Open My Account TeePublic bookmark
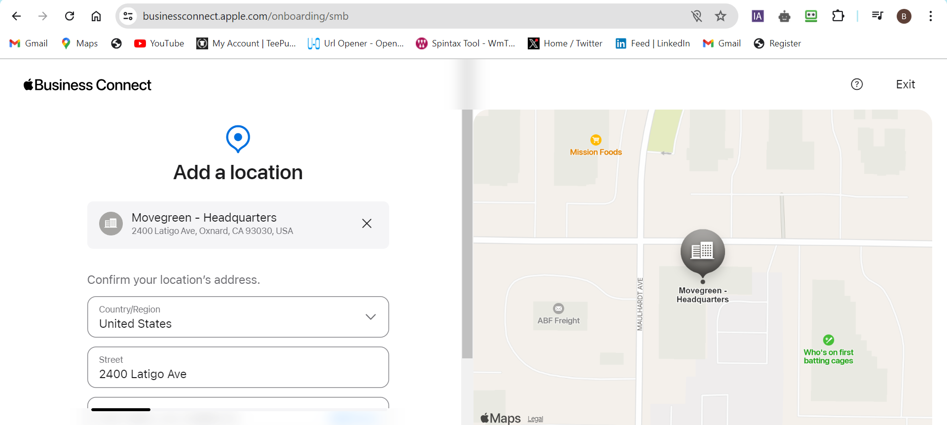 [246, 43]
